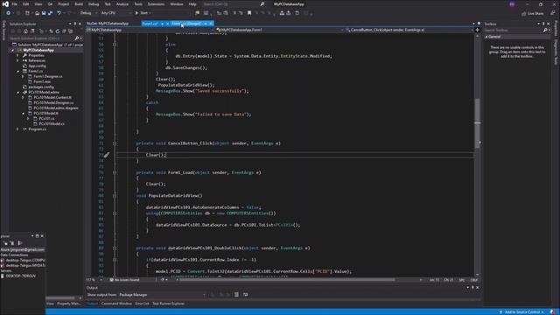Click the vertical editor scrollbar thumb
The image size is (560, 315).
(477, 123)
